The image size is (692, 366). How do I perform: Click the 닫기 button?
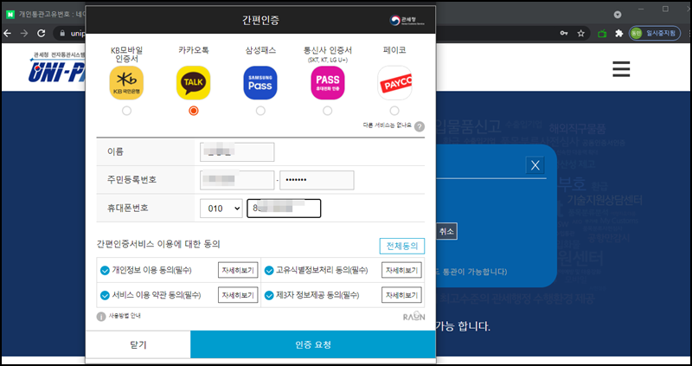tap(138, 345)
